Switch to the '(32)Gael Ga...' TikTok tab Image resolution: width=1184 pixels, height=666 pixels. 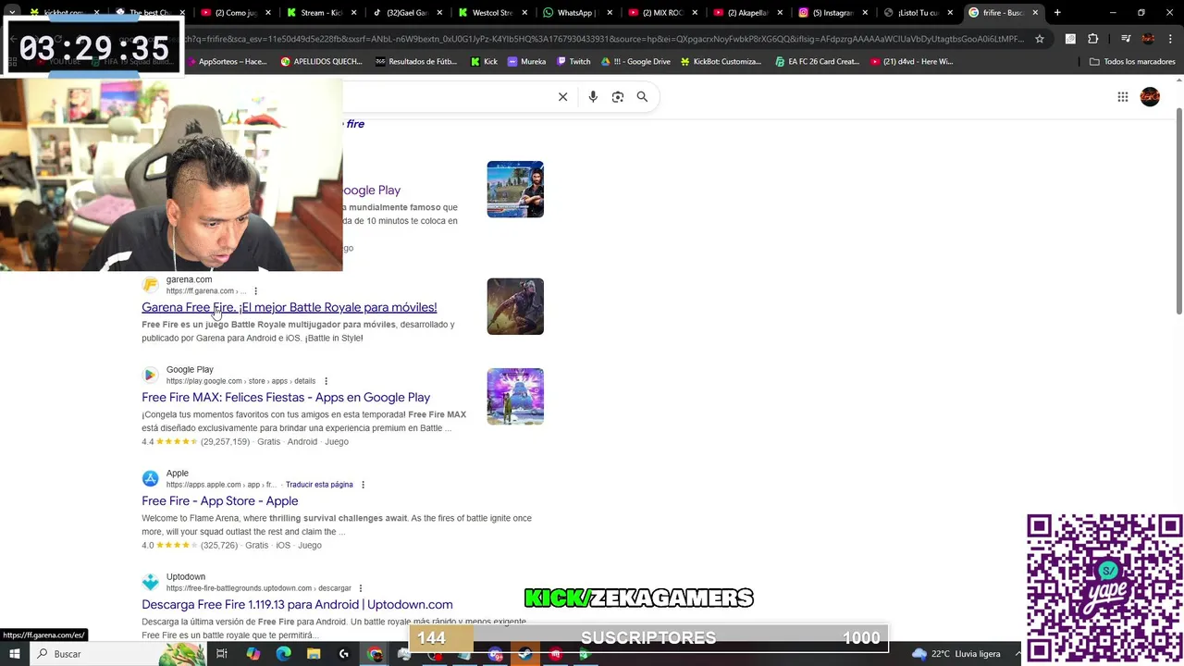coord(405,13)
